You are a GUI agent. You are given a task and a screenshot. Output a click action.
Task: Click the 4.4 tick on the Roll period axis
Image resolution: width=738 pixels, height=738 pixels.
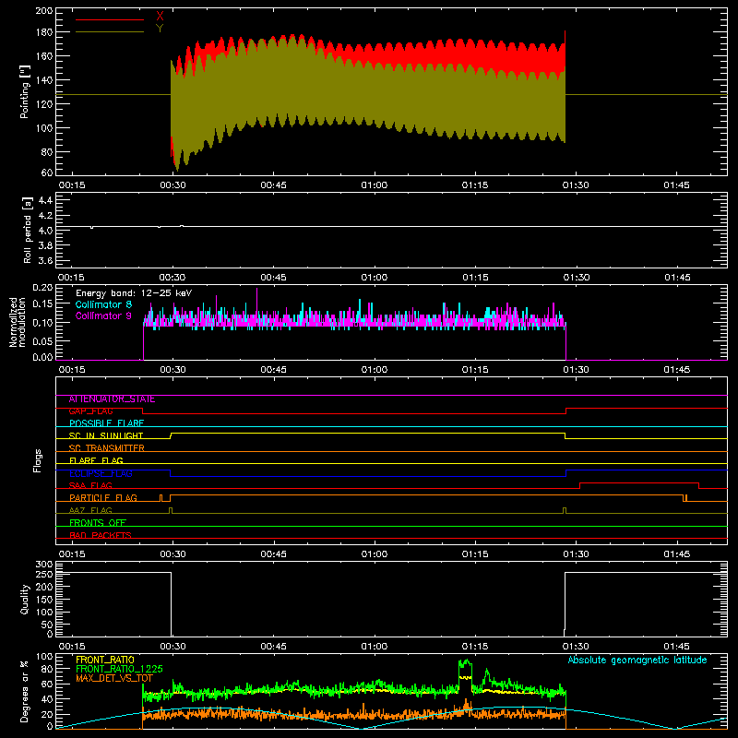(44, 201)
